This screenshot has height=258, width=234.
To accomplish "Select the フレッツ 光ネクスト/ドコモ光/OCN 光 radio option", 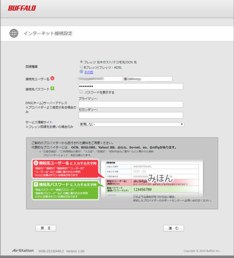I will pos(81,62).
